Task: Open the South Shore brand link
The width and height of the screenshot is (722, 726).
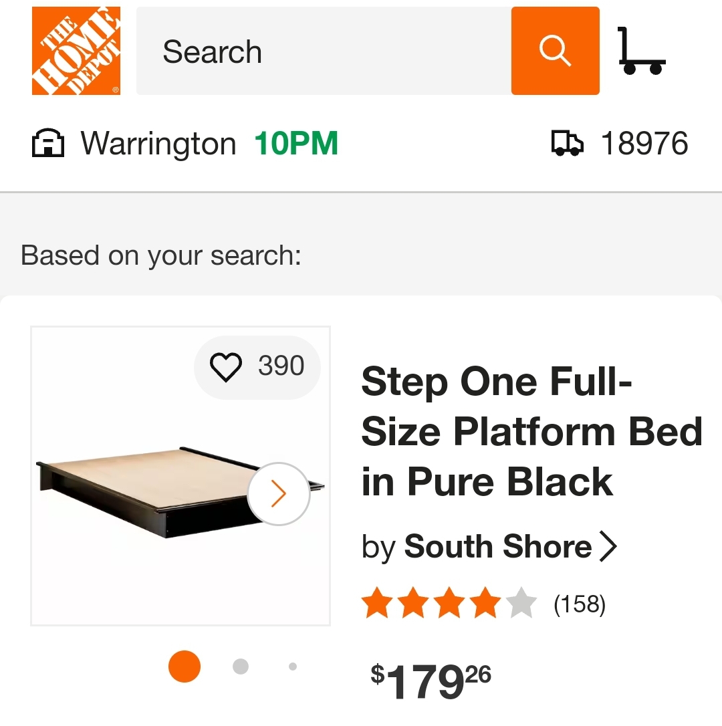Action: (497, 546)
